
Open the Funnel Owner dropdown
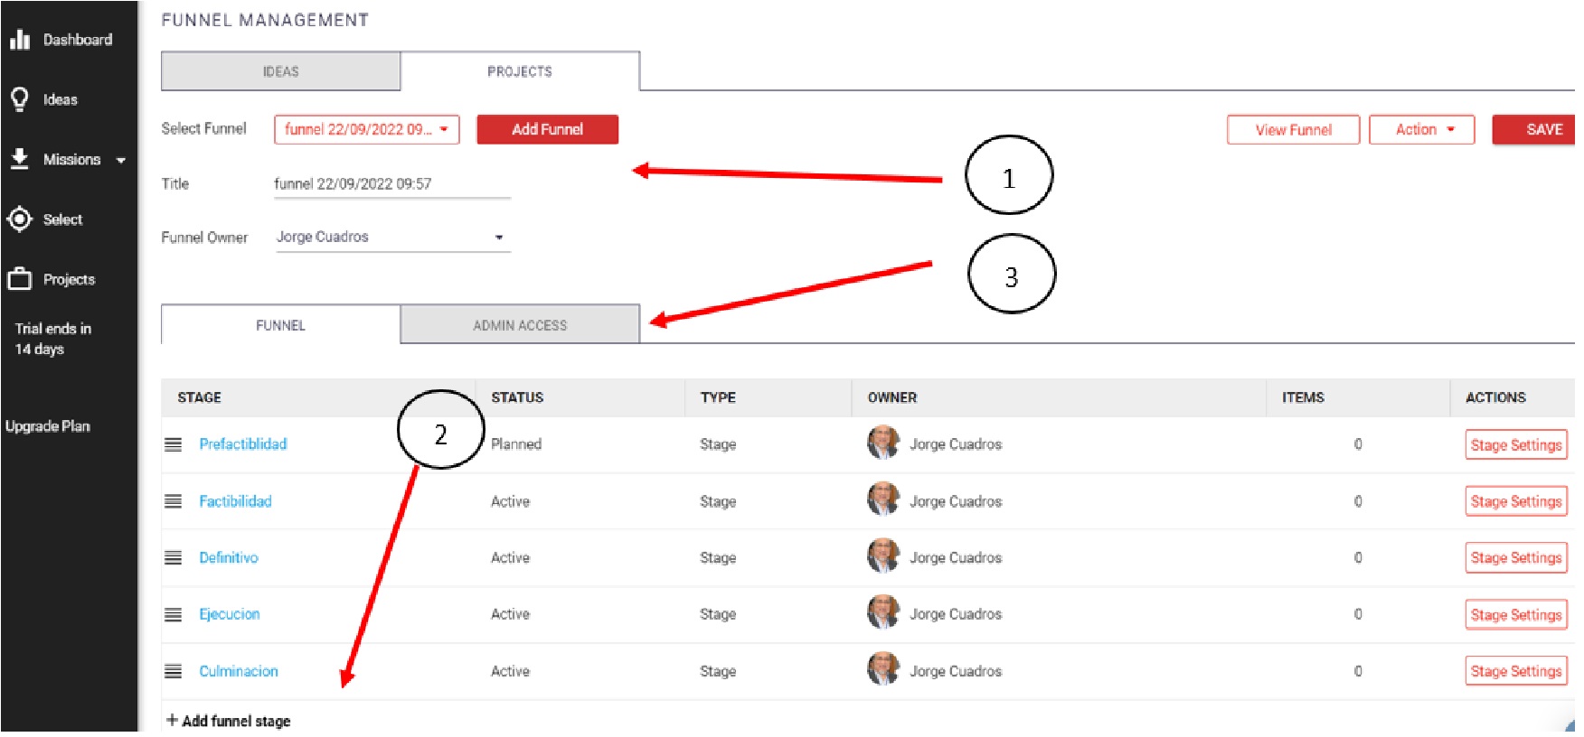[x=392, y=238]
